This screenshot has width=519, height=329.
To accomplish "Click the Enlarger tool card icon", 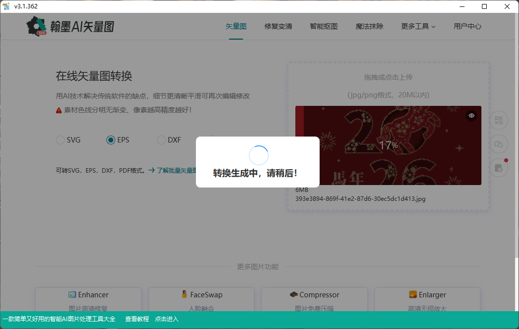I will pyautogui.click(x=413, y=294).
